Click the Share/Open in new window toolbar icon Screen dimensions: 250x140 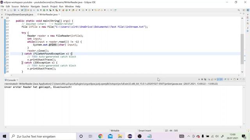(115, 10)
